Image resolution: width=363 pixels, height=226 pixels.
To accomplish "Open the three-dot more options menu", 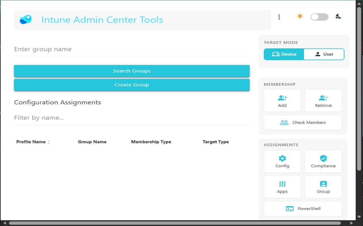I will pyautogui.click(x=279, y=17).
